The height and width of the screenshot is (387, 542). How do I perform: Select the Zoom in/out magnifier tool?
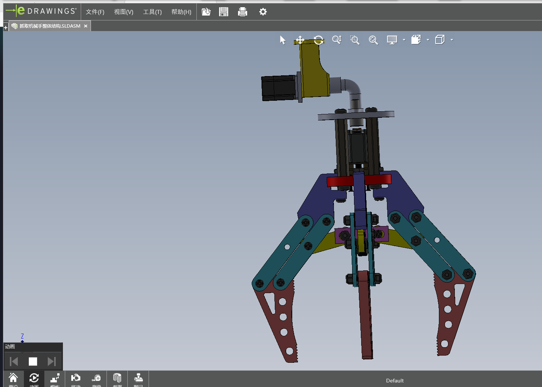337,40
